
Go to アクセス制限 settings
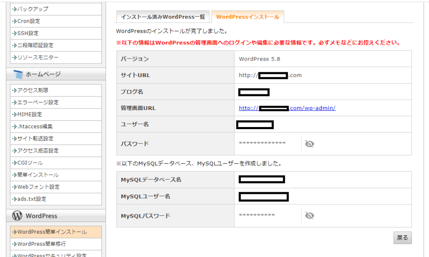56,90
